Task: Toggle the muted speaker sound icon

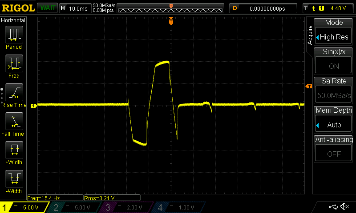Action: tap(344, 207)
